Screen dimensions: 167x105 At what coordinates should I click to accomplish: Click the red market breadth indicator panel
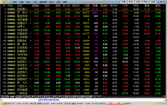(115, 103)
